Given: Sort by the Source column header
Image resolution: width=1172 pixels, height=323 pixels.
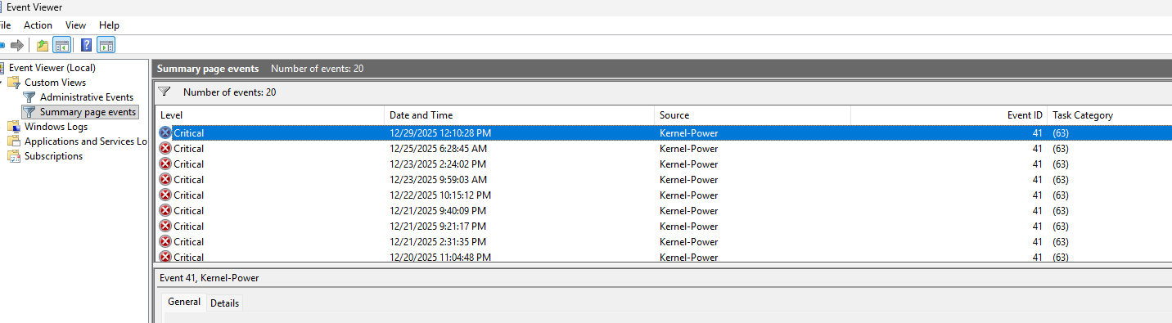Looking at the screenshot, I should click(752, 115).
